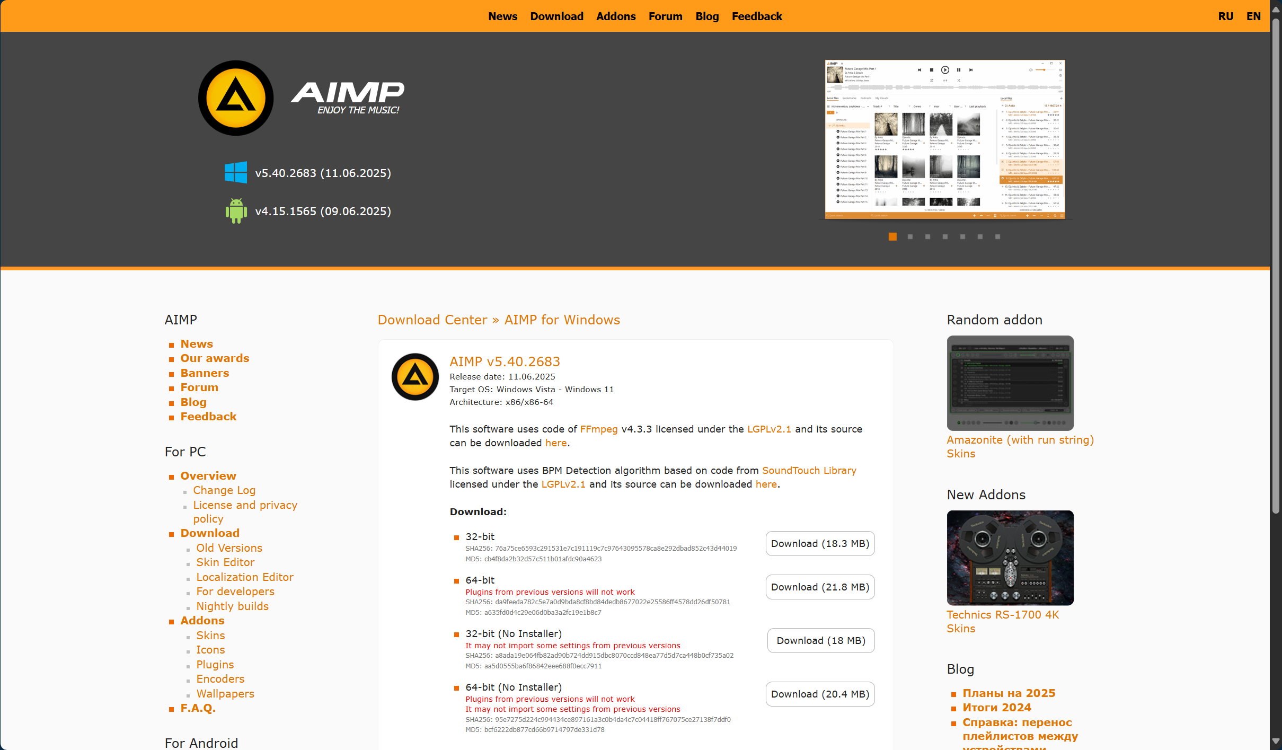Open Addons in the top menu
Screen dimensions: 1282x750
615,16
